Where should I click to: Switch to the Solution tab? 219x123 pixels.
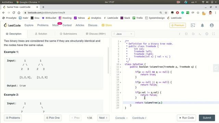tap(41, 34)
